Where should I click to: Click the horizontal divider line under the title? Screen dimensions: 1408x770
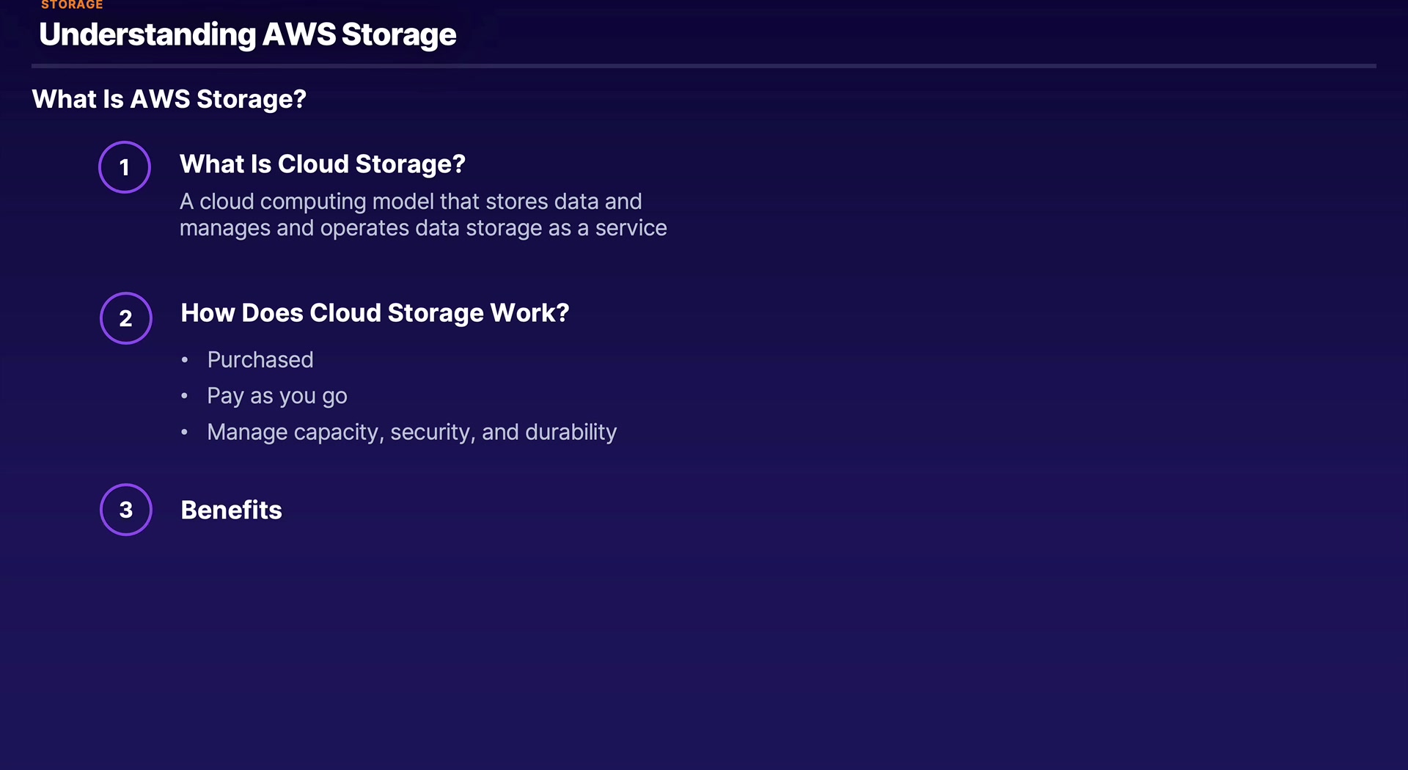[x=704, y=66]
